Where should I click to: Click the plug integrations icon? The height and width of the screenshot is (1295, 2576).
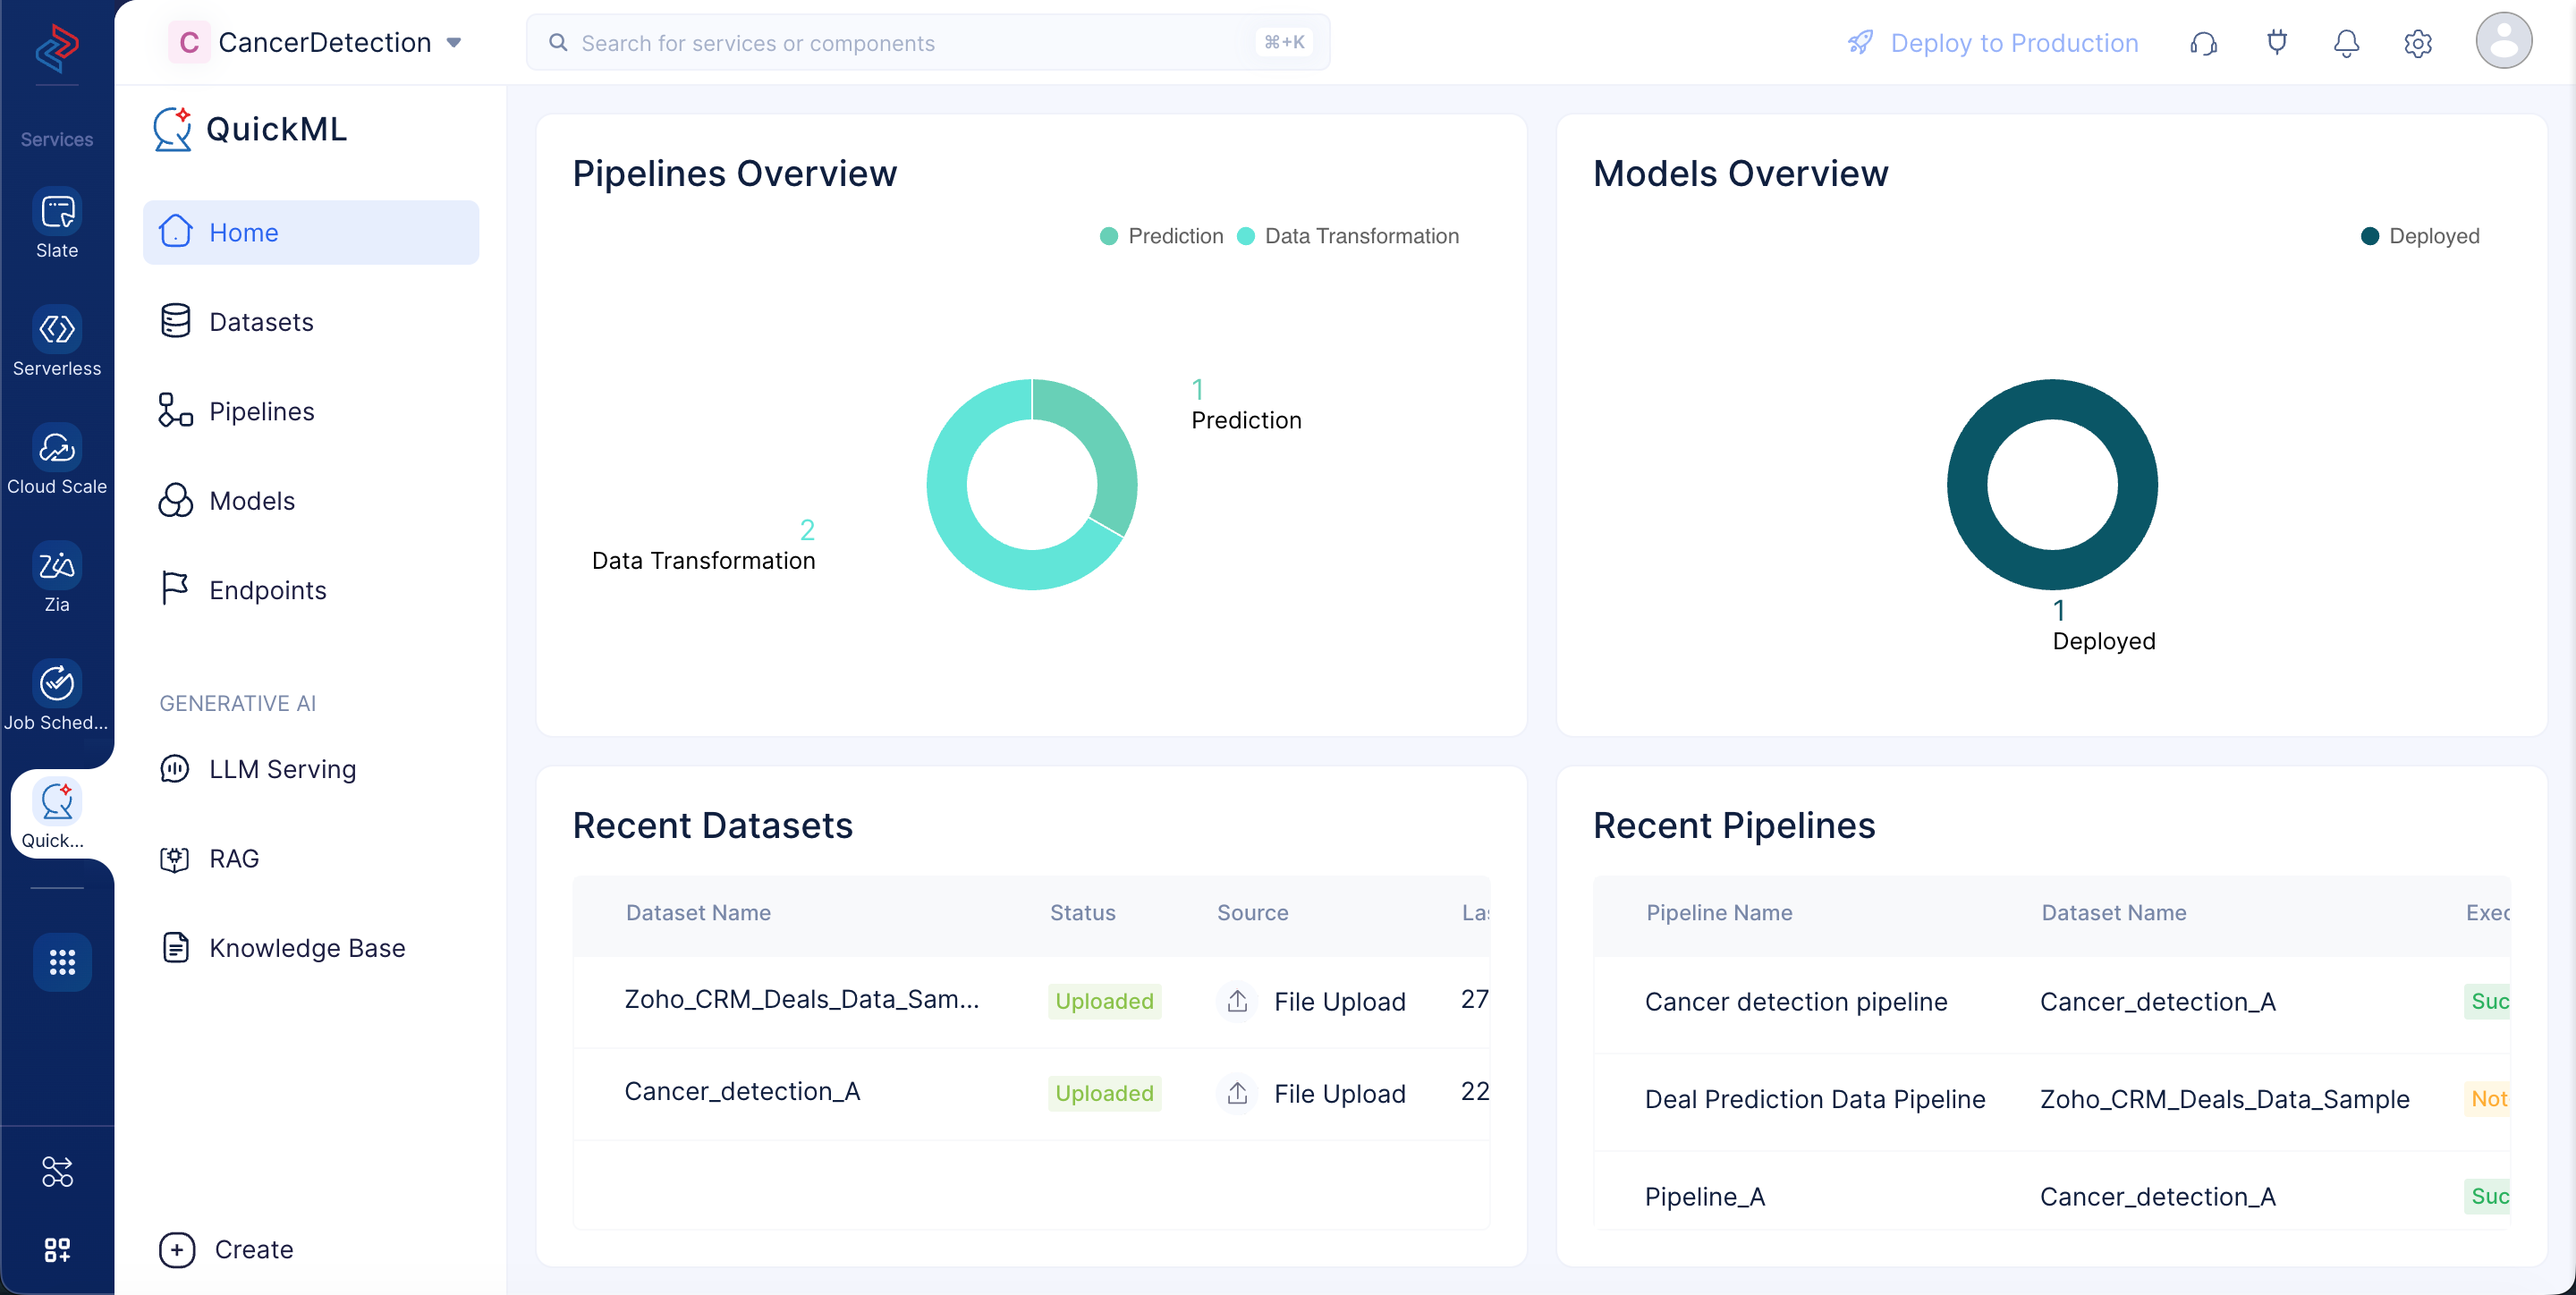tap(2276, 43)
